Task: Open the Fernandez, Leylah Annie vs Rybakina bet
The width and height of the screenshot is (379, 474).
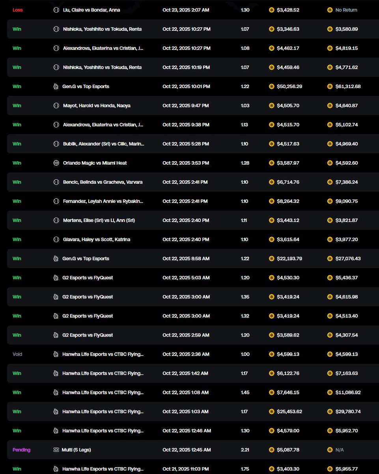Action: tap(103, 201)
